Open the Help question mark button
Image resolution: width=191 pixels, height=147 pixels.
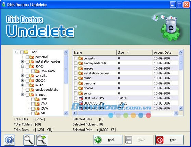point(10,140)
